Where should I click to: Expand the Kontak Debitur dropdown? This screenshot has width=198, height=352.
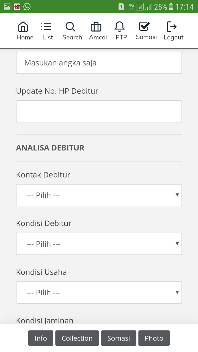[x=99, y=195]
